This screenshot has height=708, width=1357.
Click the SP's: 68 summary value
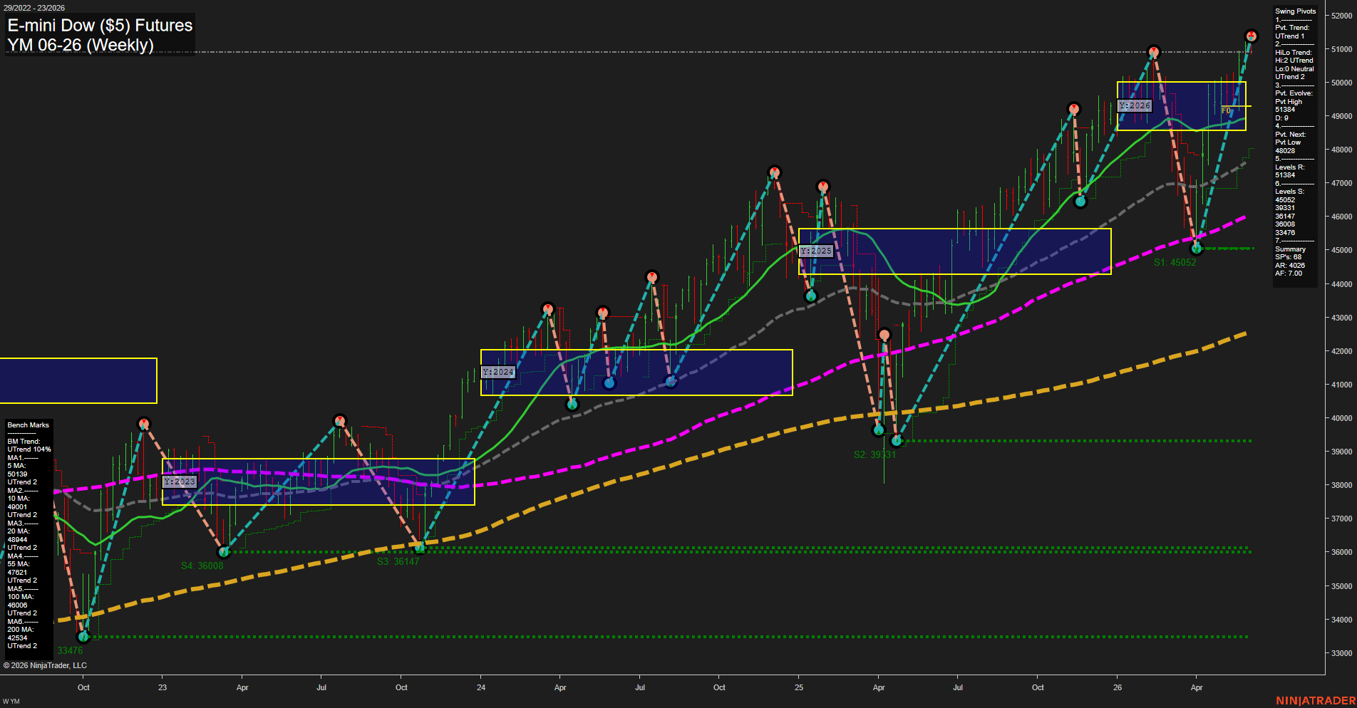pyautogui.click(x=1288, y=257)
